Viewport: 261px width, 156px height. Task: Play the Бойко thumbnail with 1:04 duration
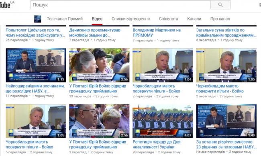click(x=163, y=65)
